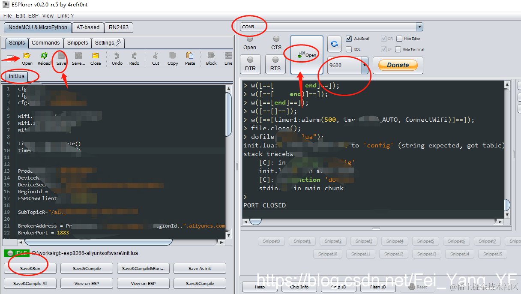Open the Edit menu

[21, 16]
